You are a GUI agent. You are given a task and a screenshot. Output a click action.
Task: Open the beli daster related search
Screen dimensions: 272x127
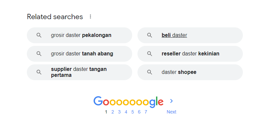(x=190, y=35)
